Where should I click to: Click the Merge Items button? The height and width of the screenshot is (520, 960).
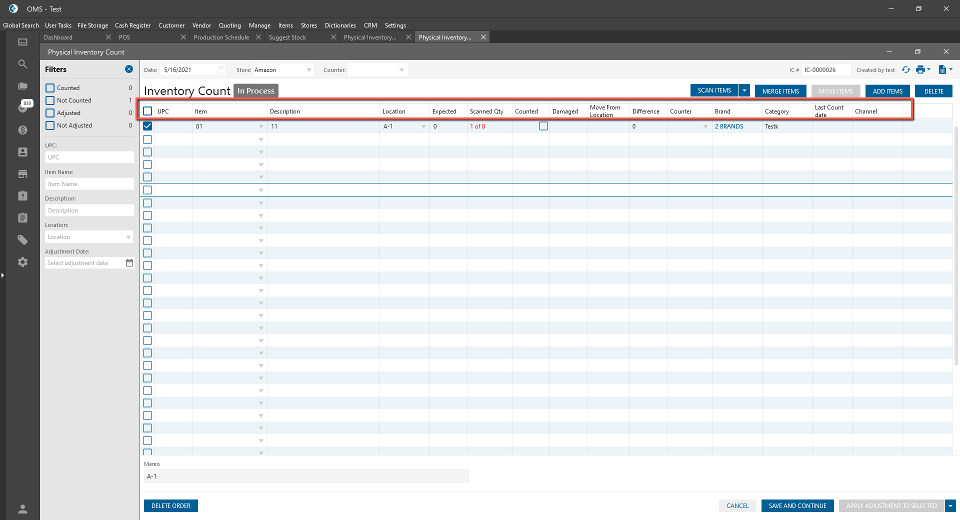780,91
